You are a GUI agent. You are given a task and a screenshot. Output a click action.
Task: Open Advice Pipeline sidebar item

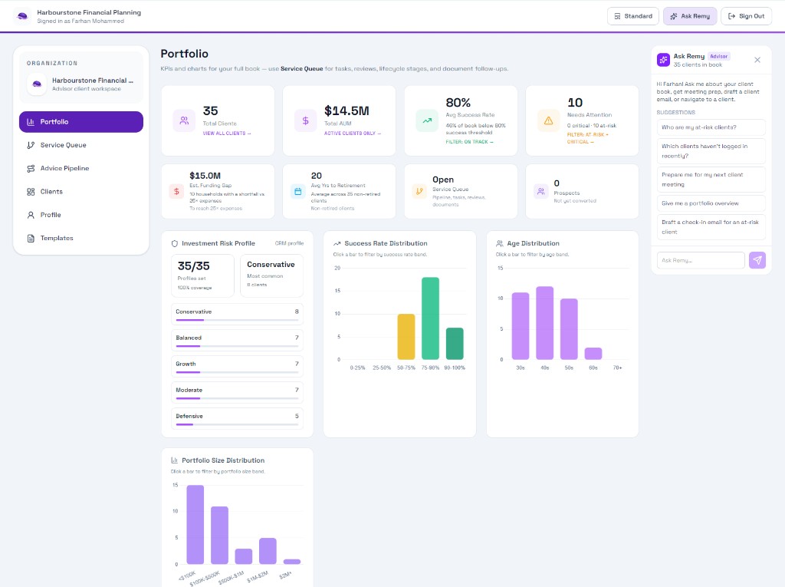pos(81,169)
